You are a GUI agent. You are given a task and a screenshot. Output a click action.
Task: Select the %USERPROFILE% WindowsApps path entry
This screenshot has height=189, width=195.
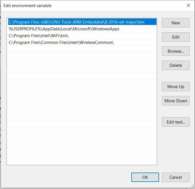pos(82,29)
